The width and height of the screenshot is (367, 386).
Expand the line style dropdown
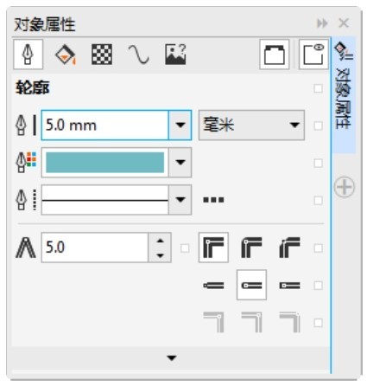tap(180, 200)
